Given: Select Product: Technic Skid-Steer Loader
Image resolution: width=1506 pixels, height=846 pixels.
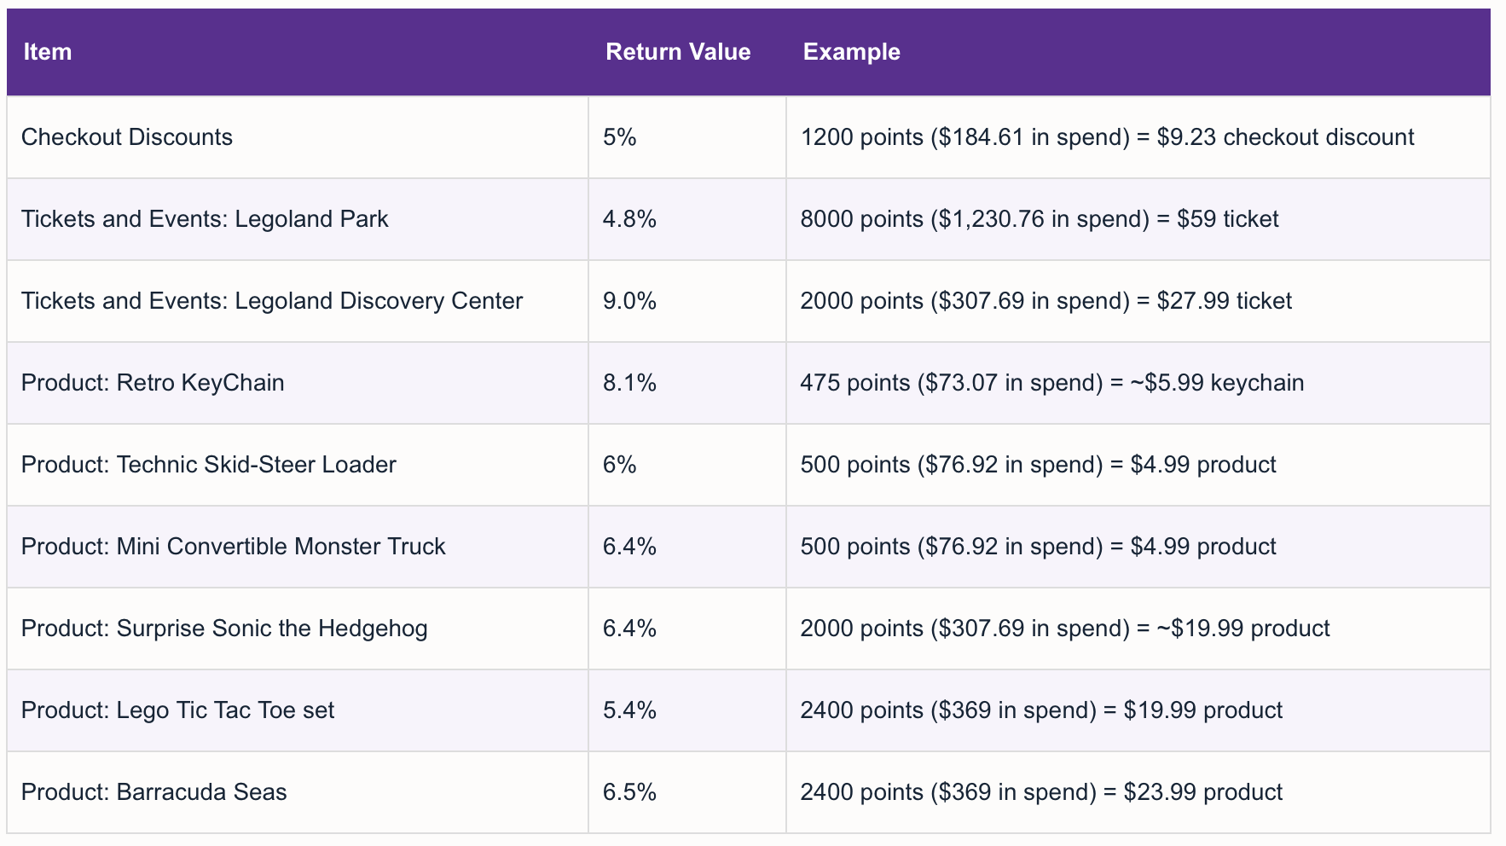Looking at the screenshot, I should pos(209,465).
